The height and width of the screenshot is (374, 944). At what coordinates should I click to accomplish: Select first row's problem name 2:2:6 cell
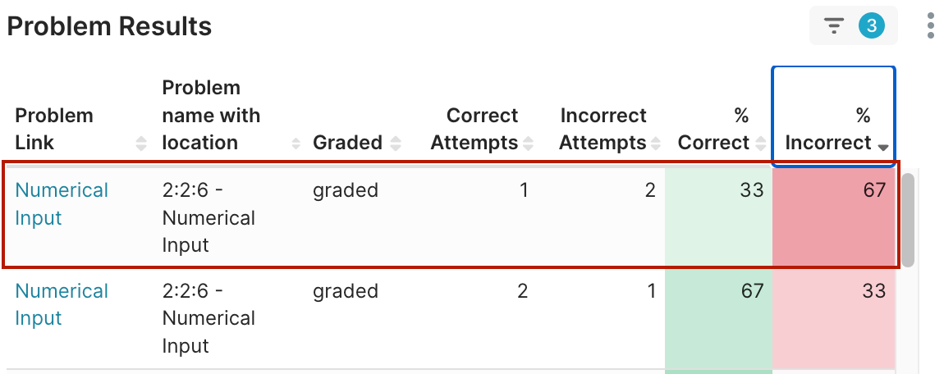tap(209, 217)
